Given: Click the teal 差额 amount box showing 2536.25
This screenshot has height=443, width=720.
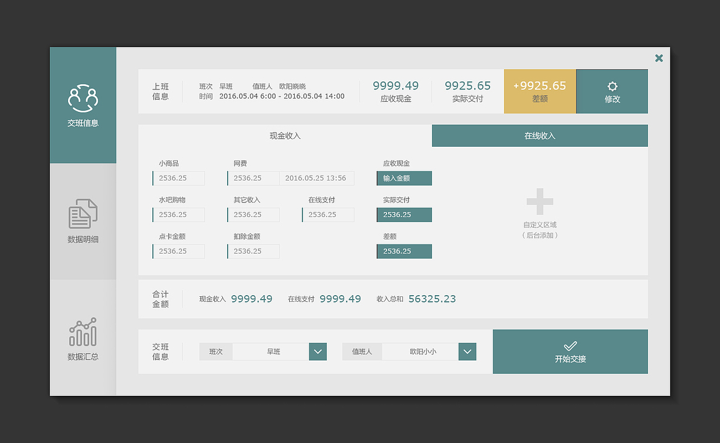Looking at the screenshot, I should (404, 251).
